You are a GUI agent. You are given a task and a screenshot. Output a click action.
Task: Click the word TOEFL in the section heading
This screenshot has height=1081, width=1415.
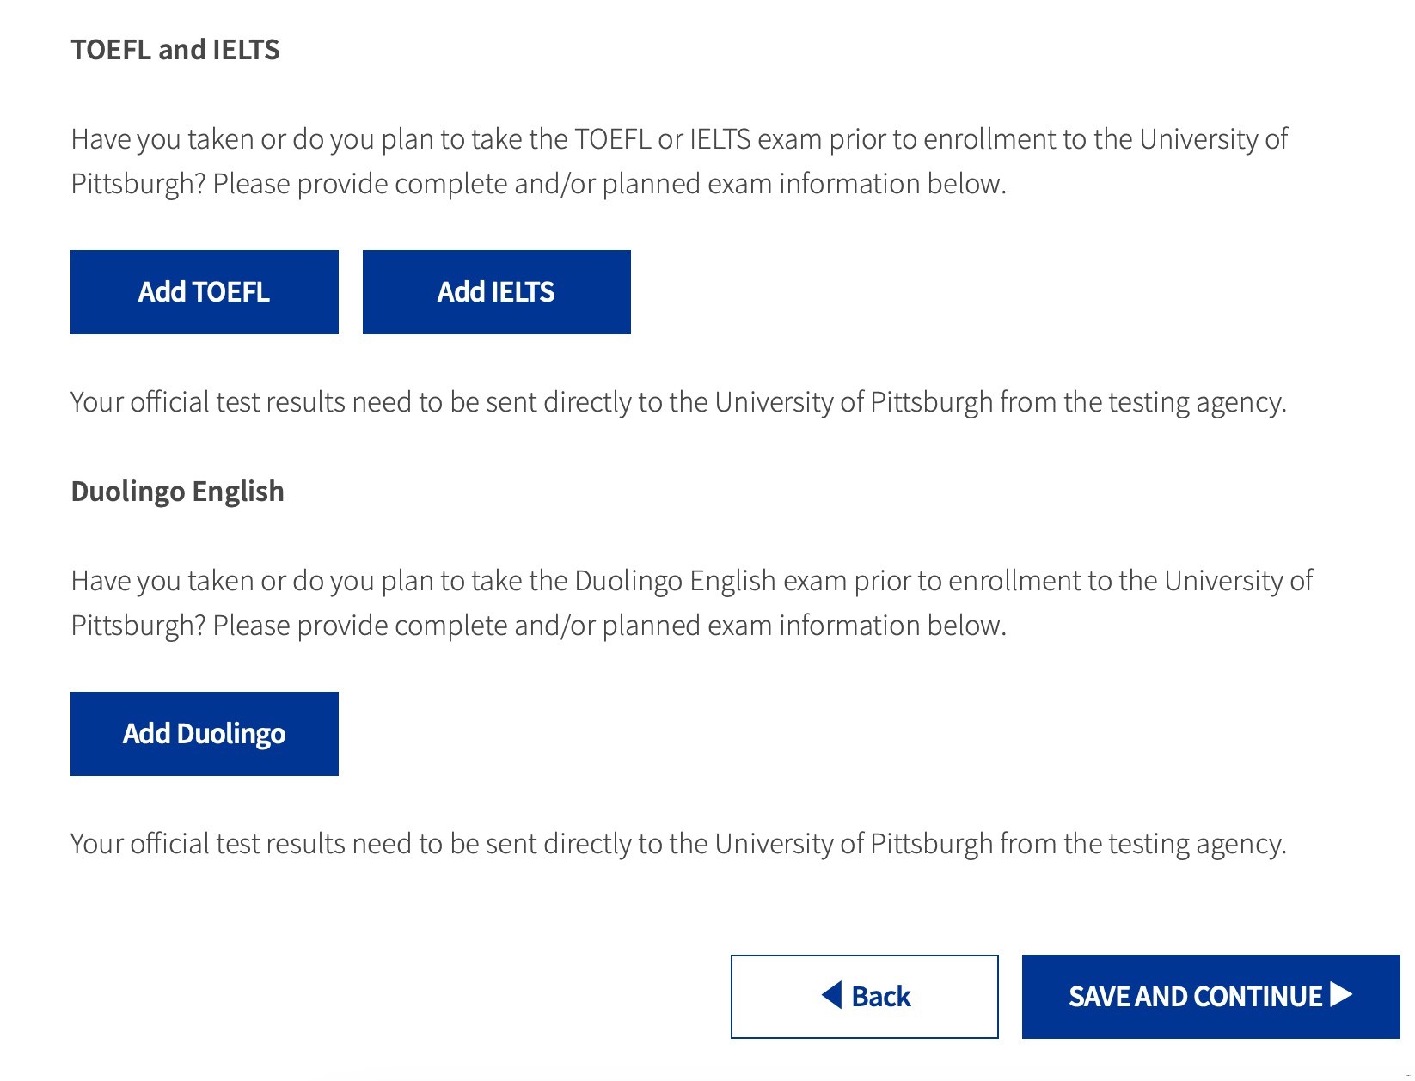111,50
